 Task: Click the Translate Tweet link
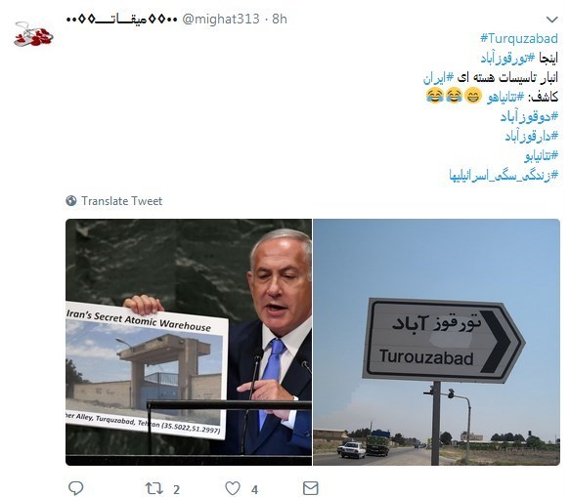point(122,201)
